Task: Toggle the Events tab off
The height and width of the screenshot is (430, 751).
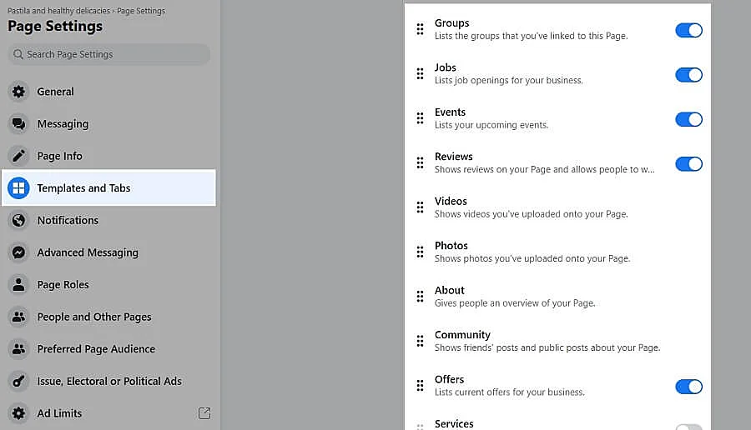Action: 688,119
